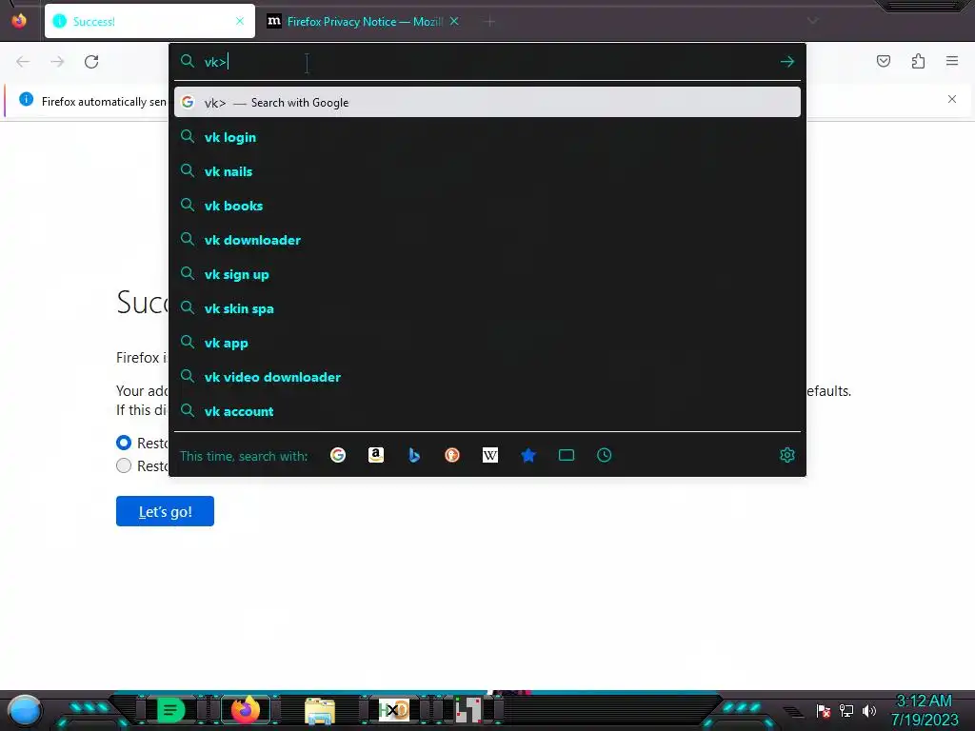
Task: Select the second Restore radio option
Action: pos(124,465)
